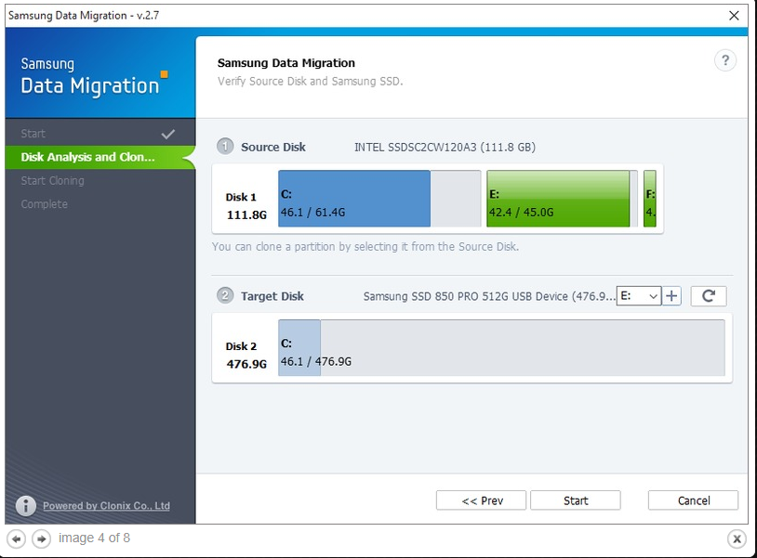757x558 pixels.
Task: Open Powered by Clonix Co., Ltd link
Action: tap(106, 505)
